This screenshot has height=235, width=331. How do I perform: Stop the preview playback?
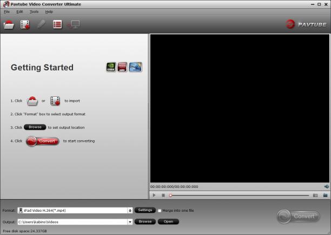pyautogui.click(x=163, y=195)
